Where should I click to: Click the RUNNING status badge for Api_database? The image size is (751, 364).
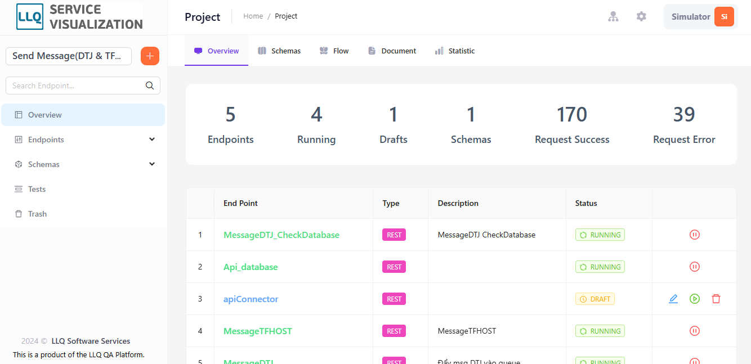pyautogui.click(x=600, y=267)
